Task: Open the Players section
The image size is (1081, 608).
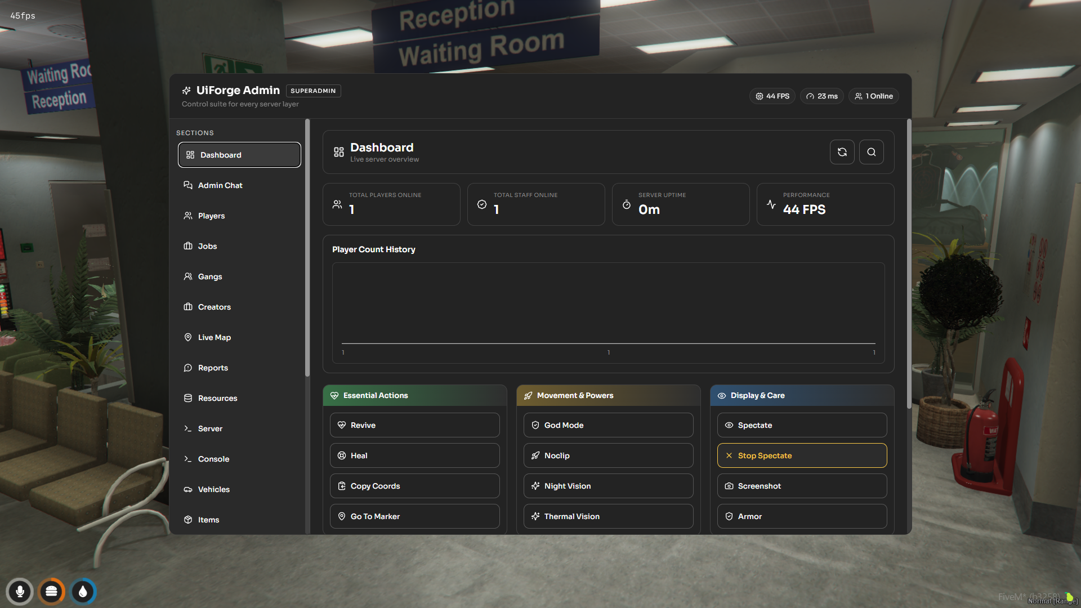Action: click(x=239, y=216)
